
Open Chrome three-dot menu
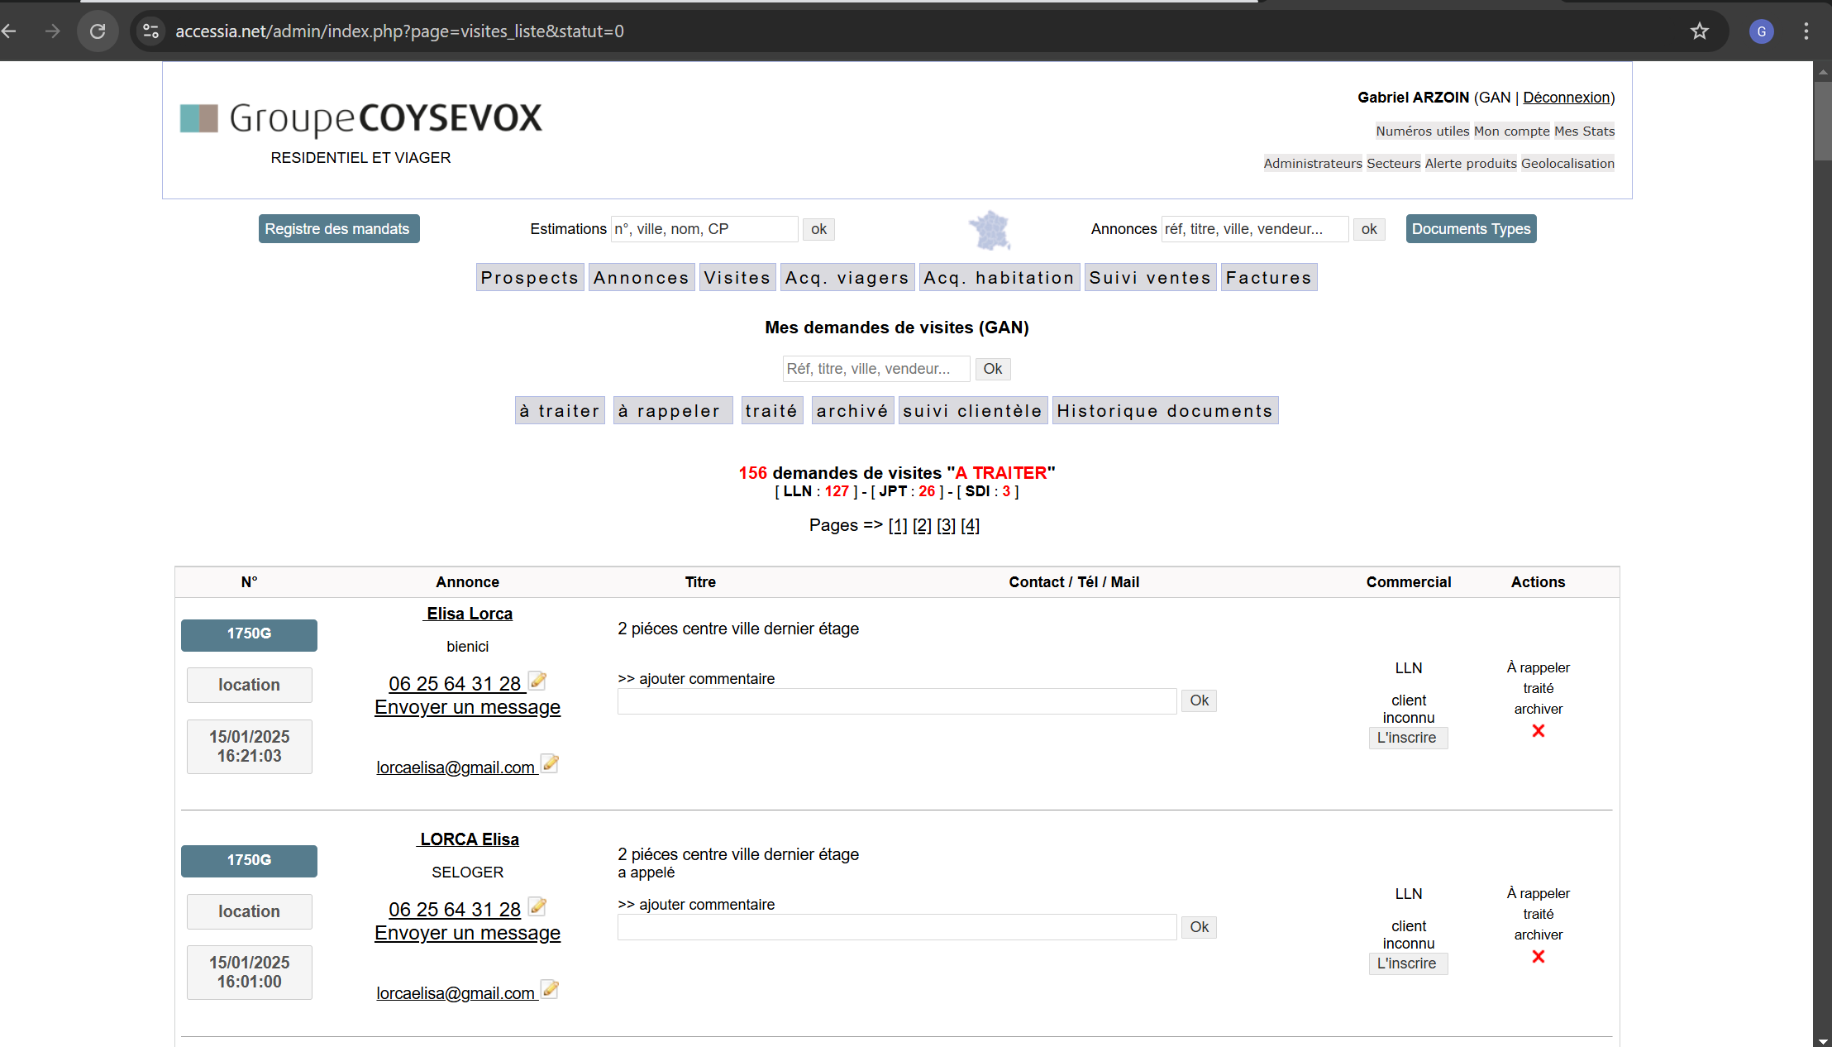click(1806, 31)
